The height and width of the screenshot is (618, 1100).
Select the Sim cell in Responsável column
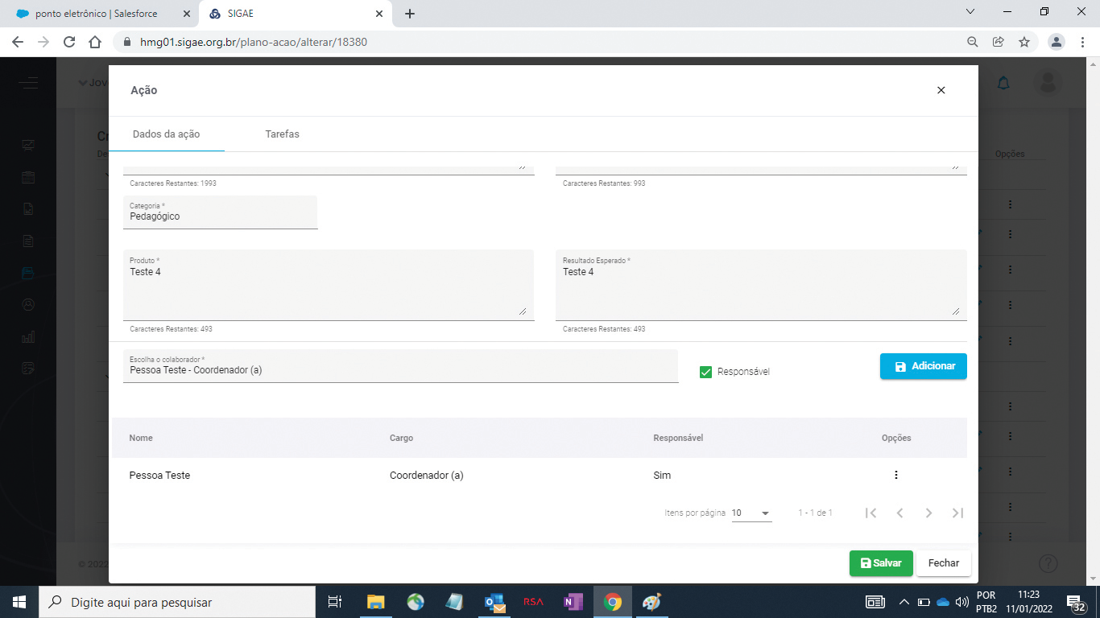tap(662, 476)
